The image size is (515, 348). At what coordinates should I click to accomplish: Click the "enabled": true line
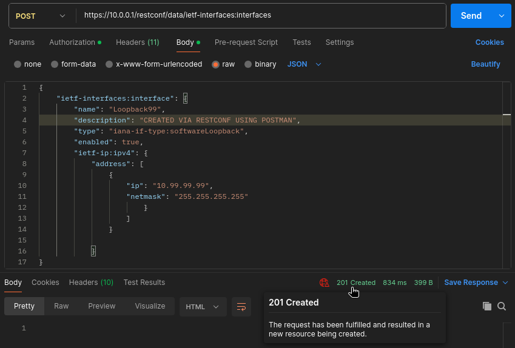pyautogui.click(x=109, y=142)
